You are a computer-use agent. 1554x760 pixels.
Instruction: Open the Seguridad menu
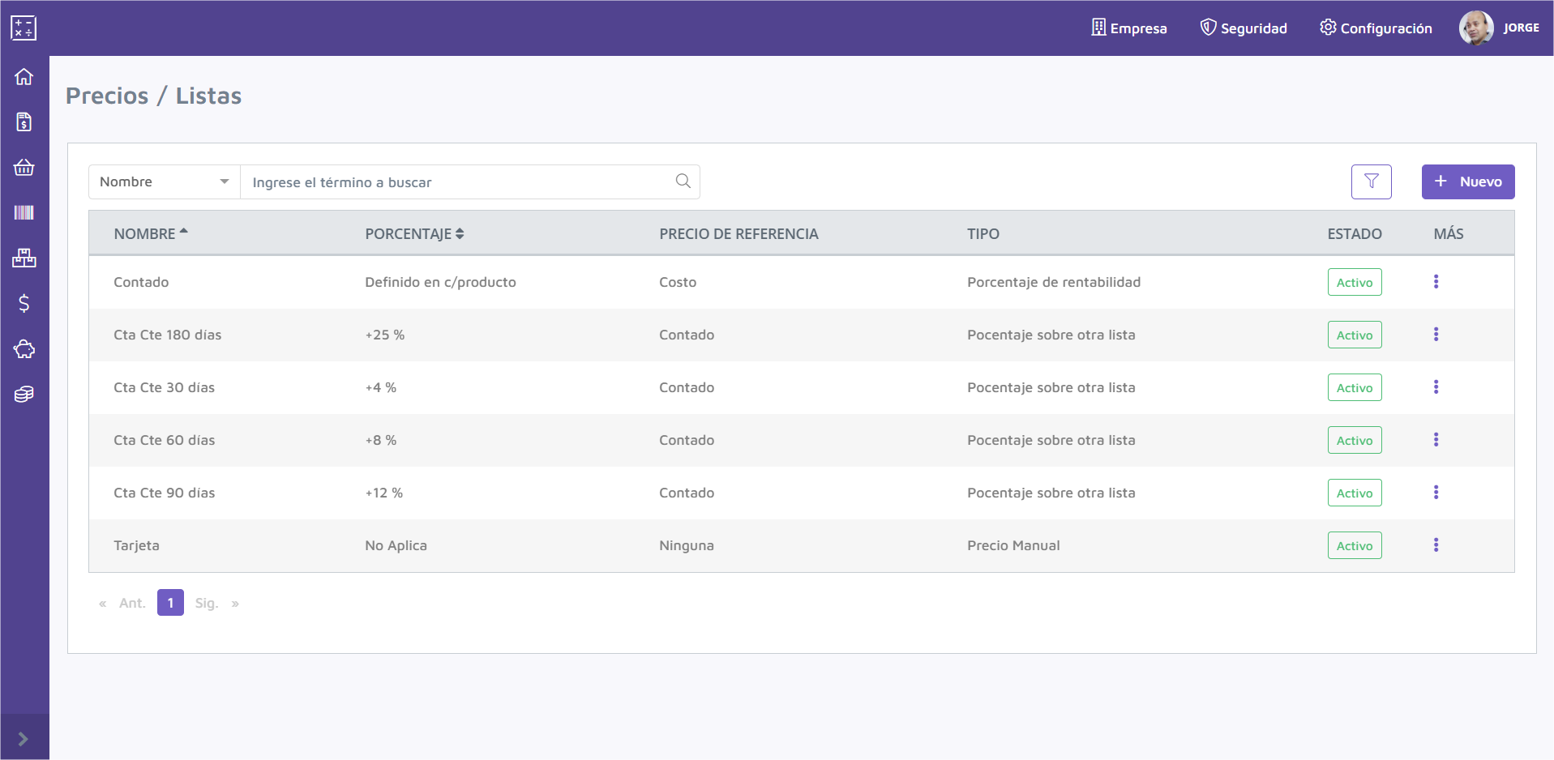tap(1244, 28)
